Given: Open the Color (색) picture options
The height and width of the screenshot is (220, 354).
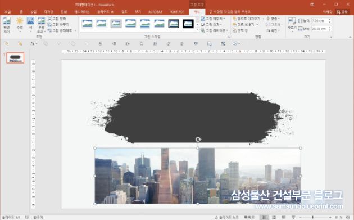Looking at the screenshot, I should [30, 24].
